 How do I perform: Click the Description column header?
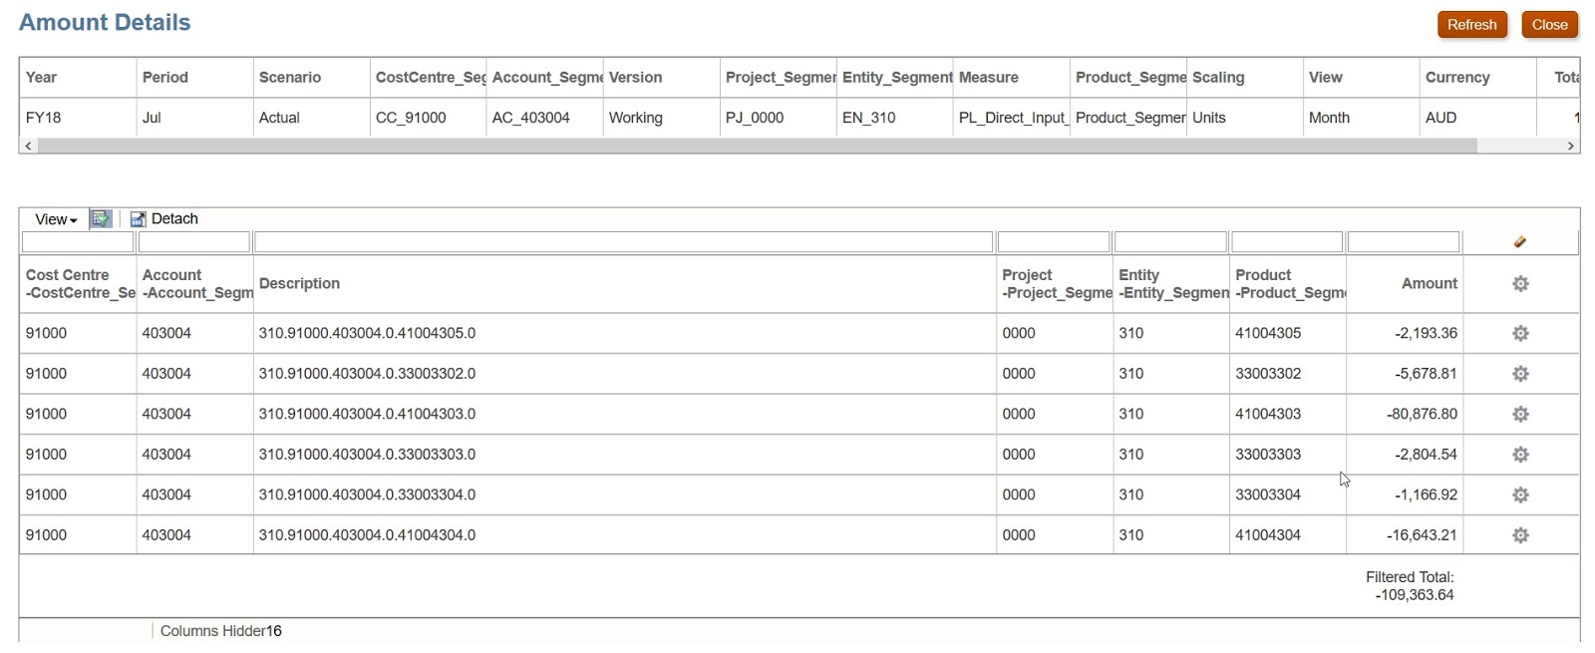click(x=300, y=284)
